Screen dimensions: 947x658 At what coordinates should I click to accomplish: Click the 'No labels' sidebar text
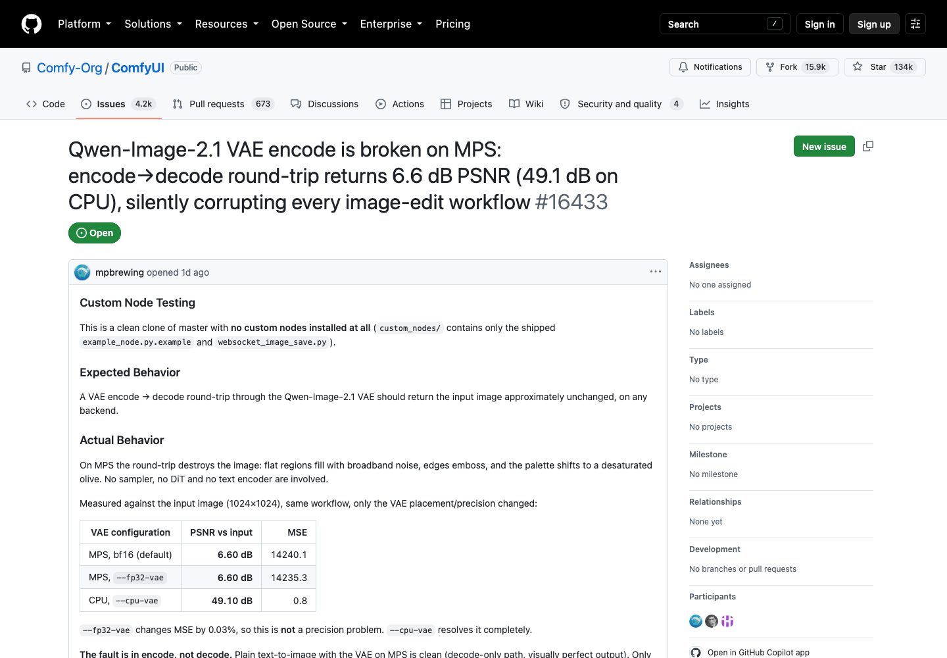[706, 332]
